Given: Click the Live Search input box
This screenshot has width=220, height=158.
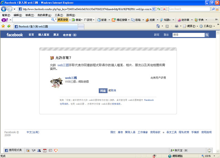Looking at the screenshot, I should click(x=189, y=9).
